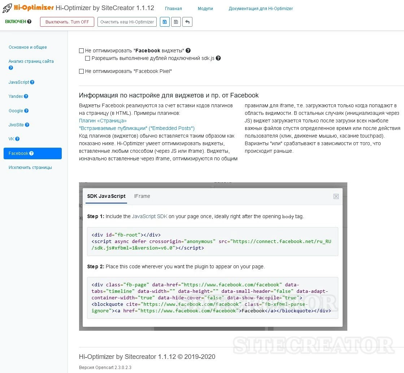404x373 pixels.
Task: Click 'Выключить. Turn OFF' button
Action: 67,22
